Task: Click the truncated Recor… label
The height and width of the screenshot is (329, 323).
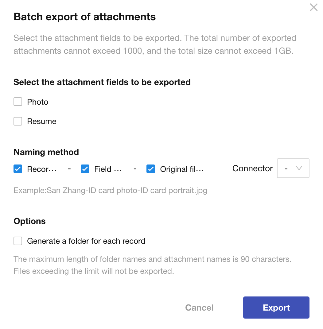Action: [42, 169]
